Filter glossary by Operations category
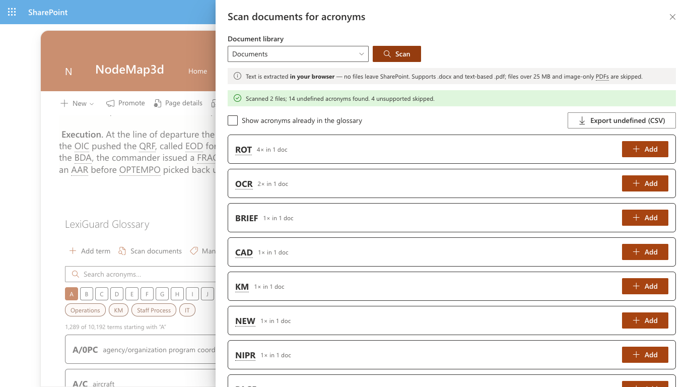The height and width of the screenshot is (387, 688). click(85, 310)
